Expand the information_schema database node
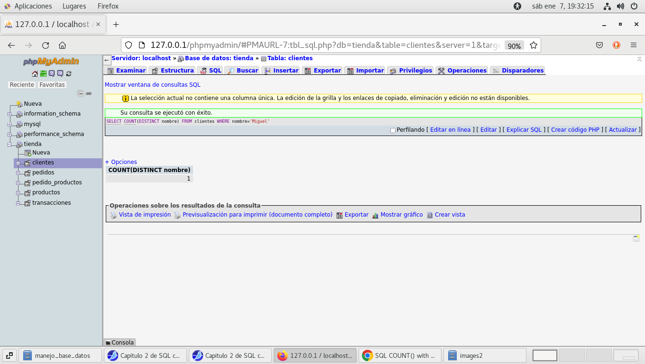The image size is (645, 364). tap(9, 114)
